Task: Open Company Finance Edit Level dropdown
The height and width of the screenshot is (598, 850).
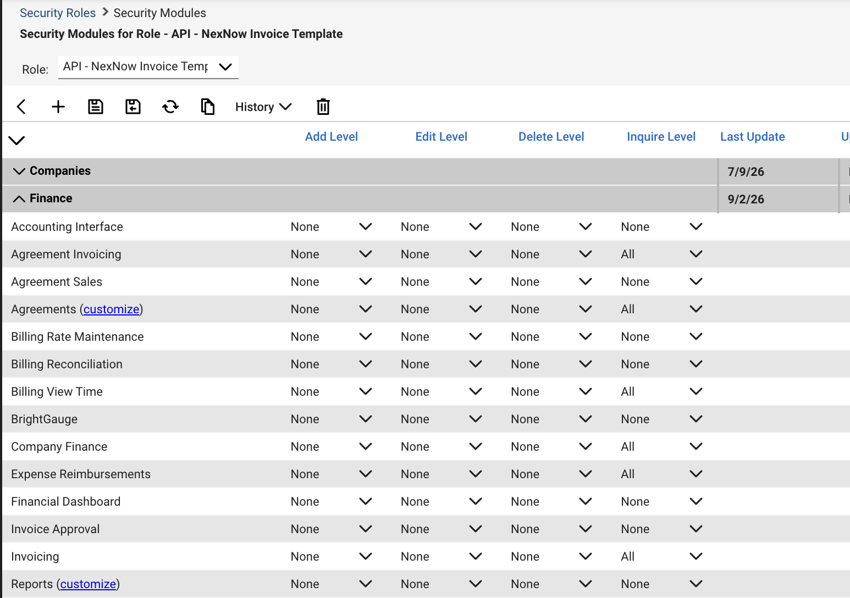Action: click(x=441, y=446)
